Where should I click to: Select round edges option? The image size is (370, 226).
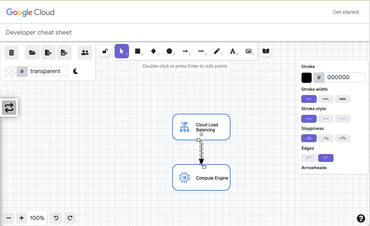pos(326,158)
